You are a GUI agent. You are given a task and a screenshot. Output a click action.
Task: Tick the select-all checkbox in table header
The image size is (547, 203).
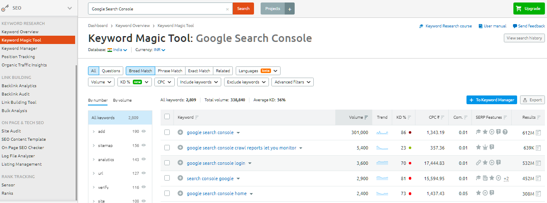click(167, 117)
